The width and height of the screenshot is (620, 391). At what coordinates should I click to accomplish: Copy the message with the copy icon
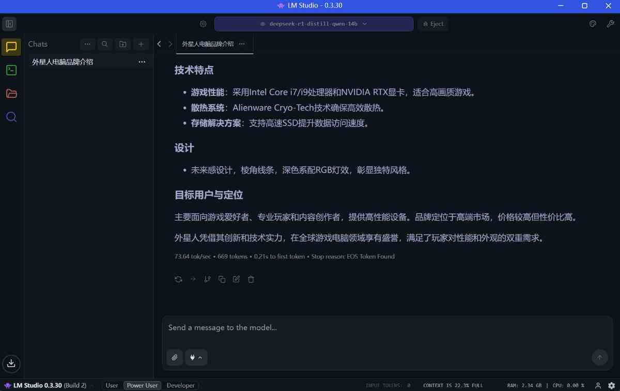(x=222, y=279)
